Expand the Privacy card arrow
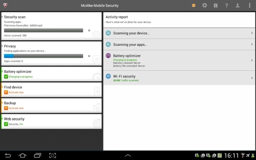This screenshot has height=160, width=256. tap(2, 46)
